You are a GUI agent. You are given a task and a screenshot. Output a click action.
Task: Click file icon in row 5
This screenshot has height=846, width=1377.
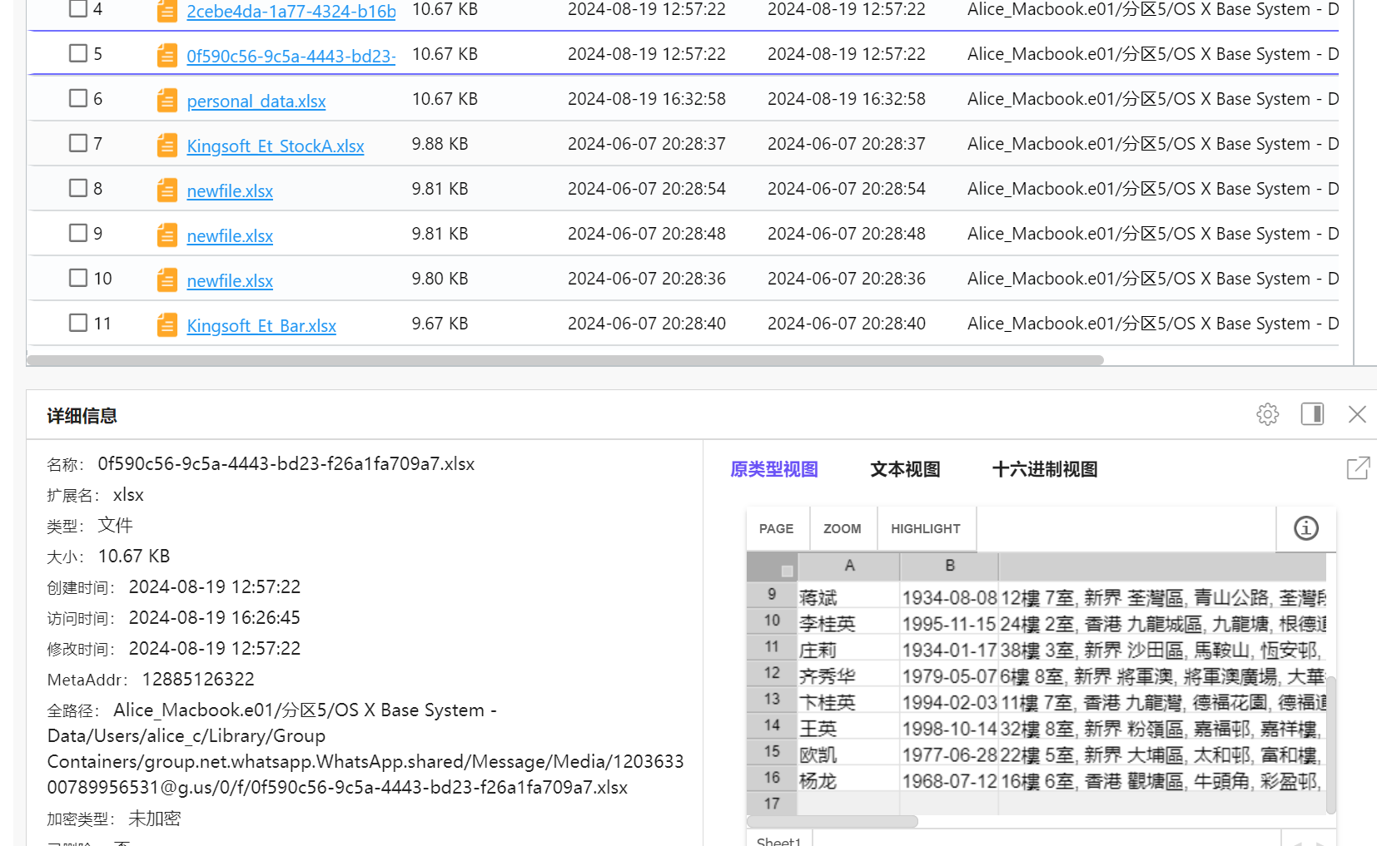click(x=167, y=56)
